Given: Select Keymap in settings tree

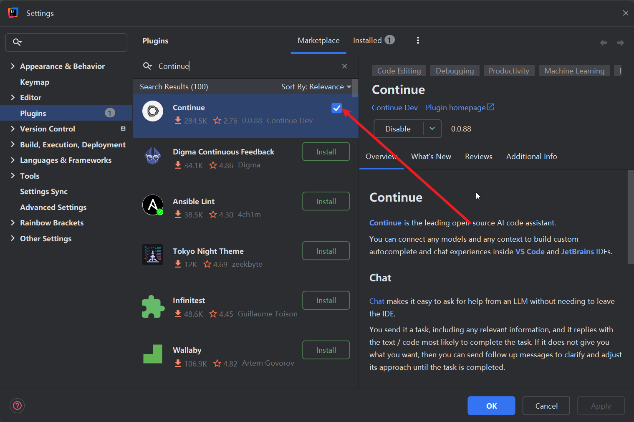Looking at the screenshot, I should (x=35, y=82).
